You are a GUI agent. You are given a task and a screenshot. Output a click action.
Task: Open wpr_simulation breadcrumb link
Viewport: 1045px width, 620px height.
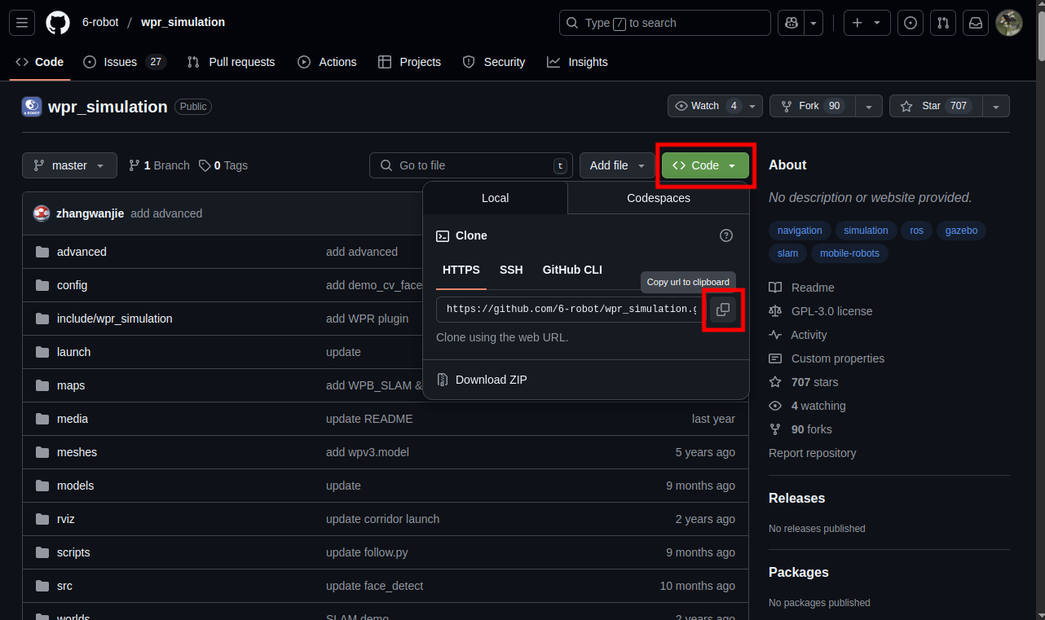pos(183,22)
